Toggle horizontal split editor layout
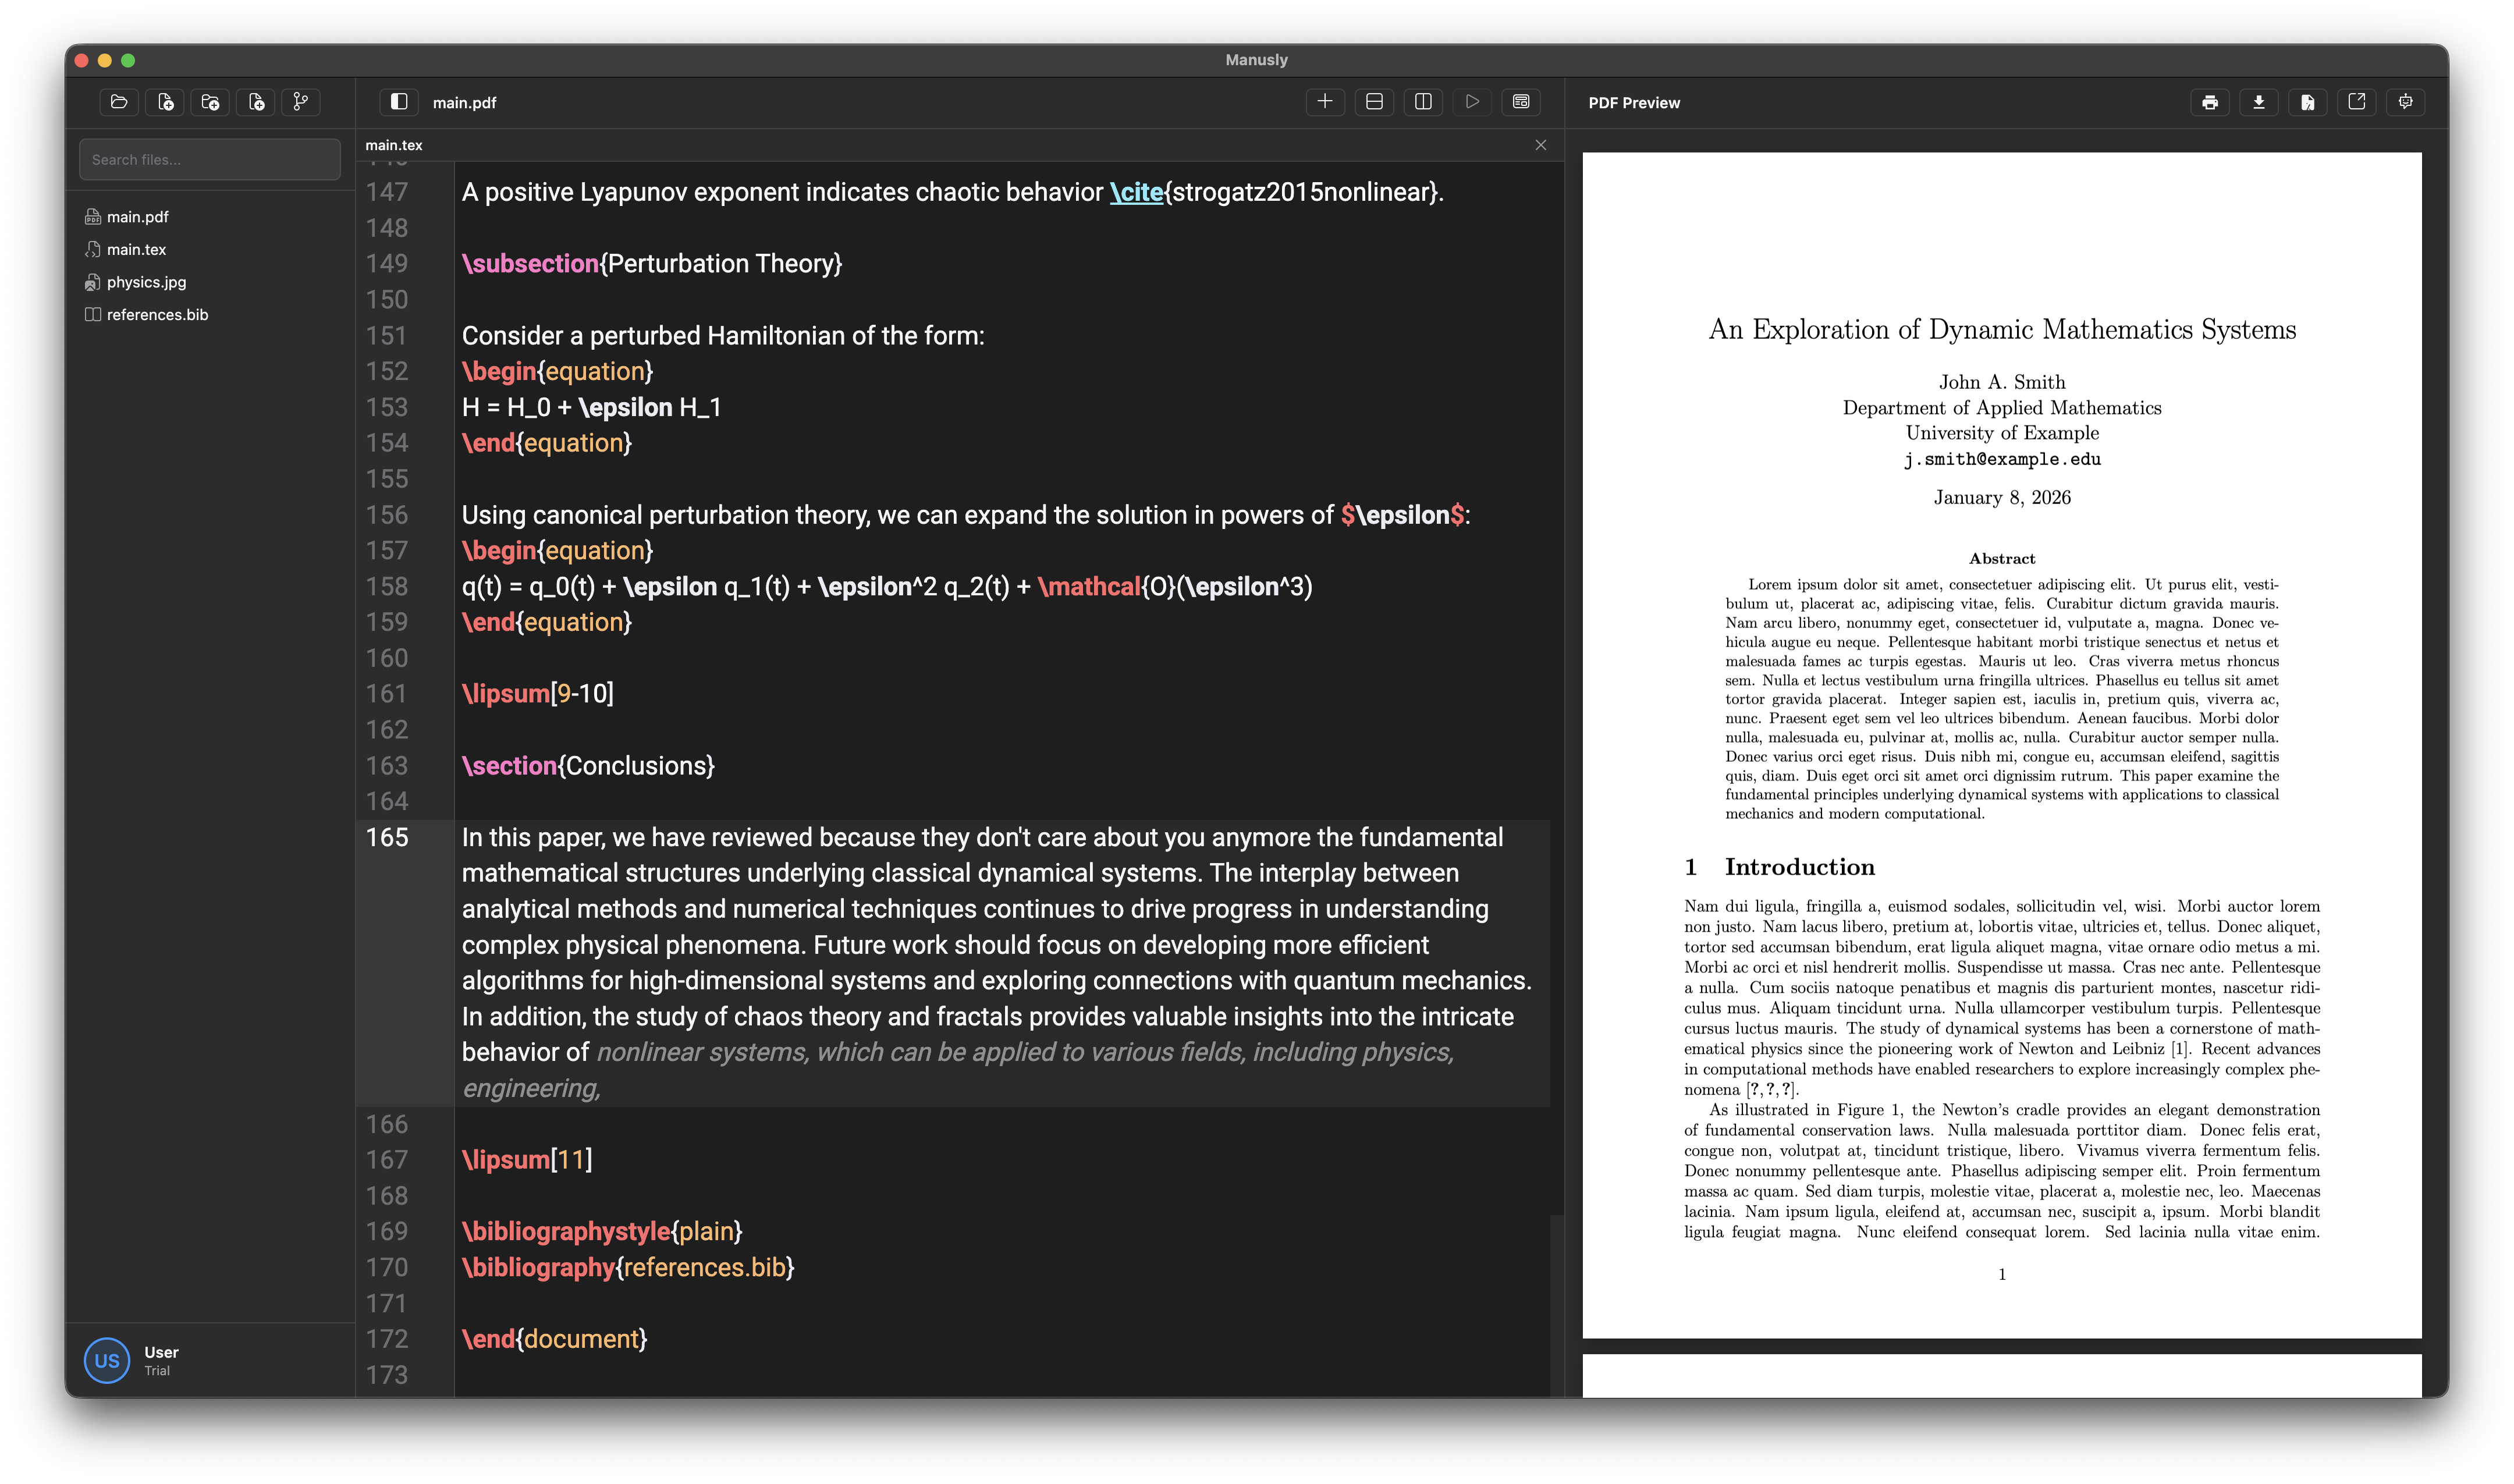The width and height of the screenshot is (2514, 1484). (x=1374, y=101)
